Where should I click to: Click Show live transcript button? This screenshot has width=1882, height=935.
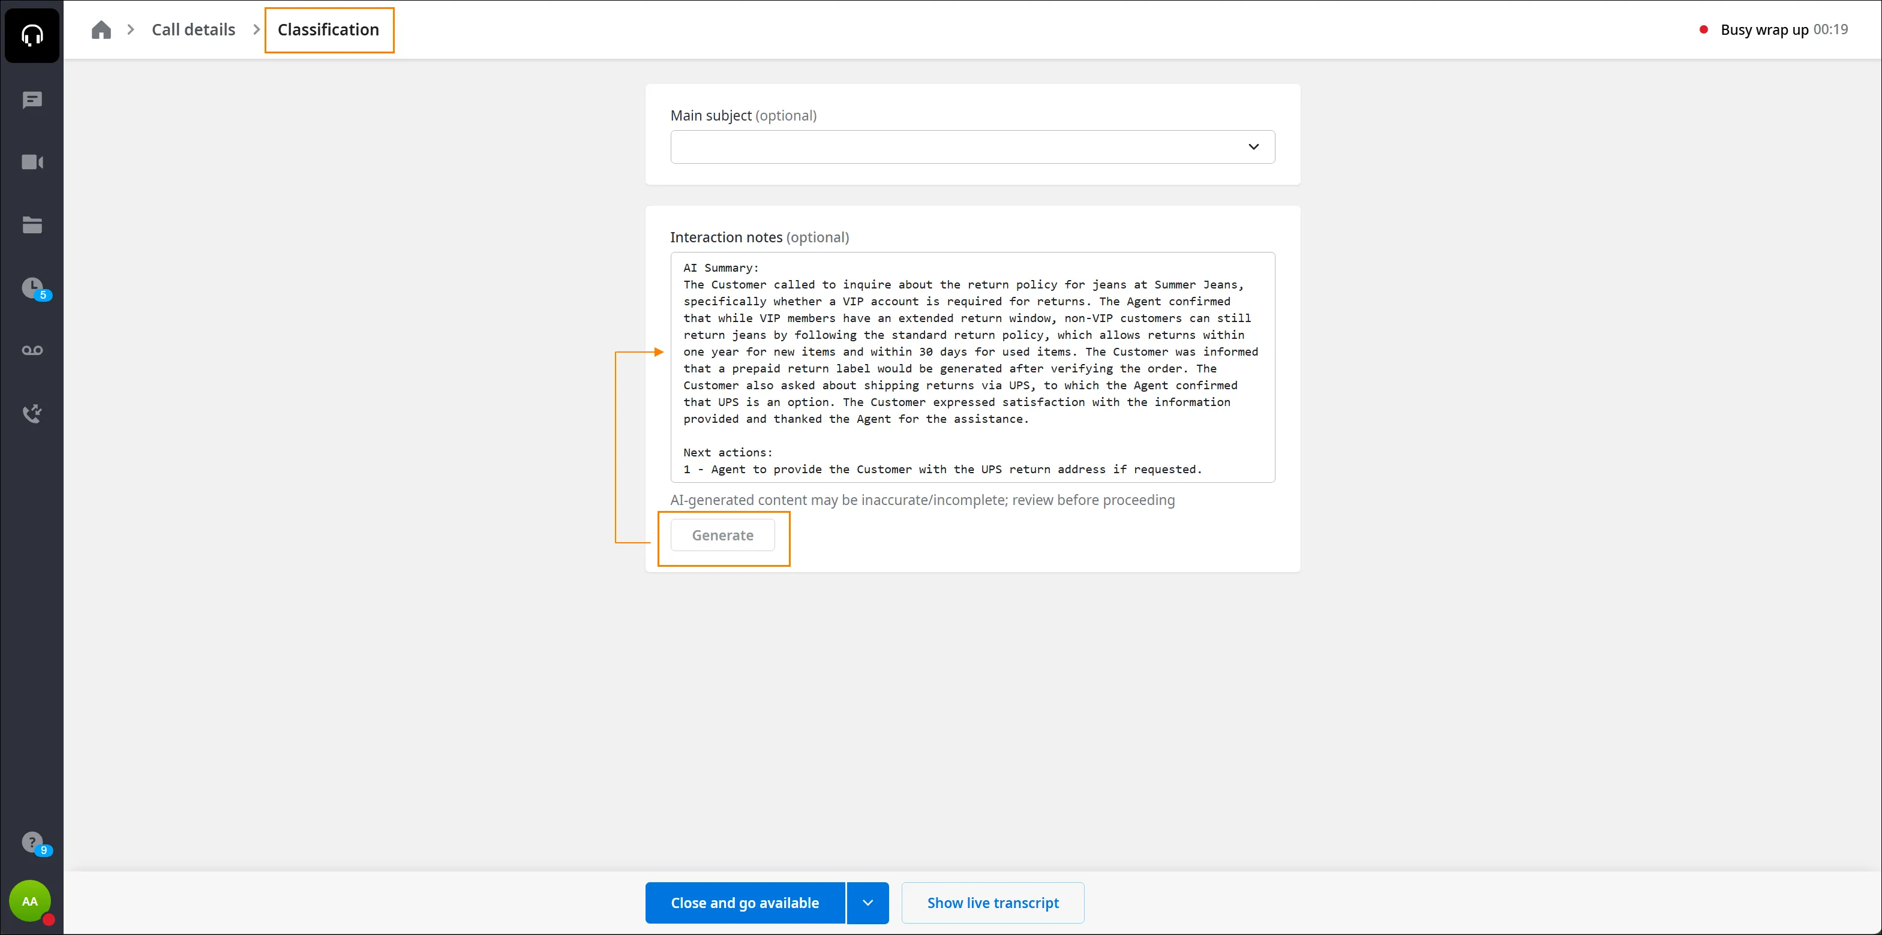[992, 903]
